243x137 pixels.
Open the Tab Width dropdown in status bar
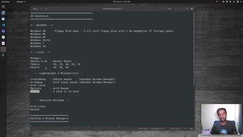[x=157, y=129]
